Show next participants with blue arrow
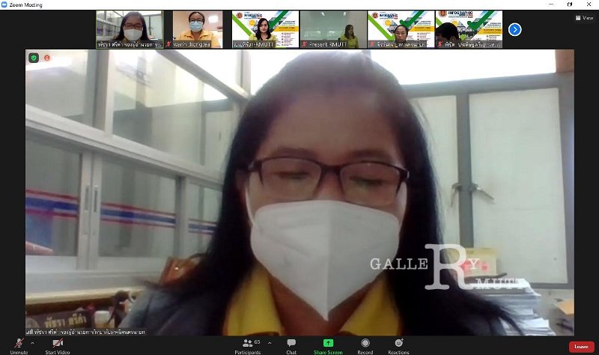The width and height of the screenshot is (599, 355). (x=515, y=29)
